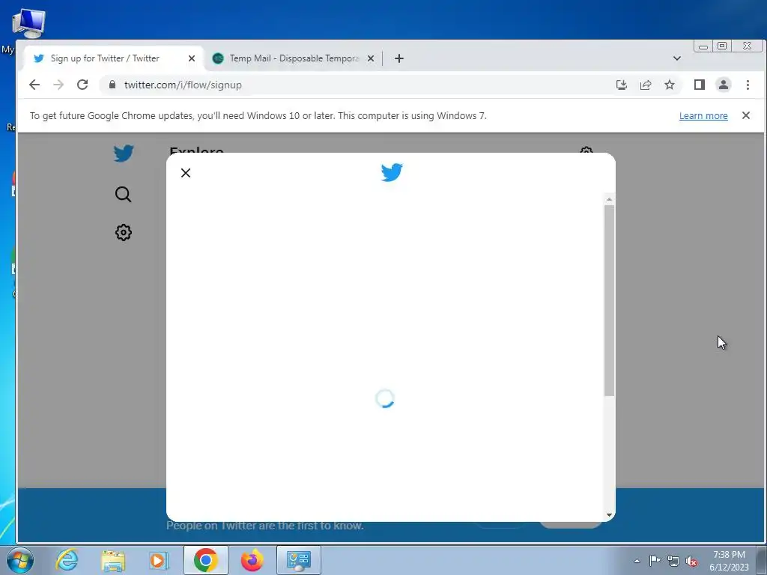The image size is (767, 575).
Task: Click scrollbar up arrow in dialog
Action: tap(609, 199)
